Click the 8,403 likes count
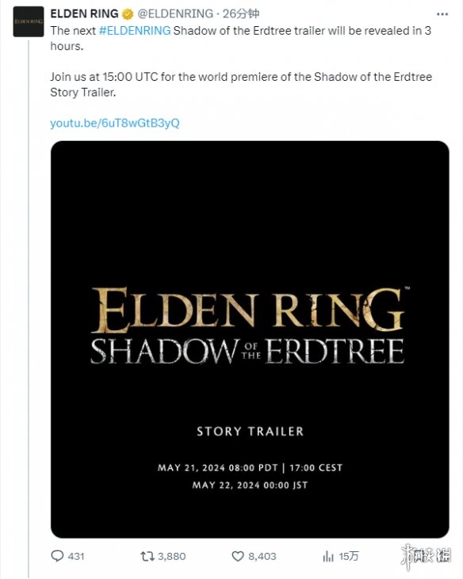The width and height of the screenshot is (463, 579). click(x=262, y=557)
